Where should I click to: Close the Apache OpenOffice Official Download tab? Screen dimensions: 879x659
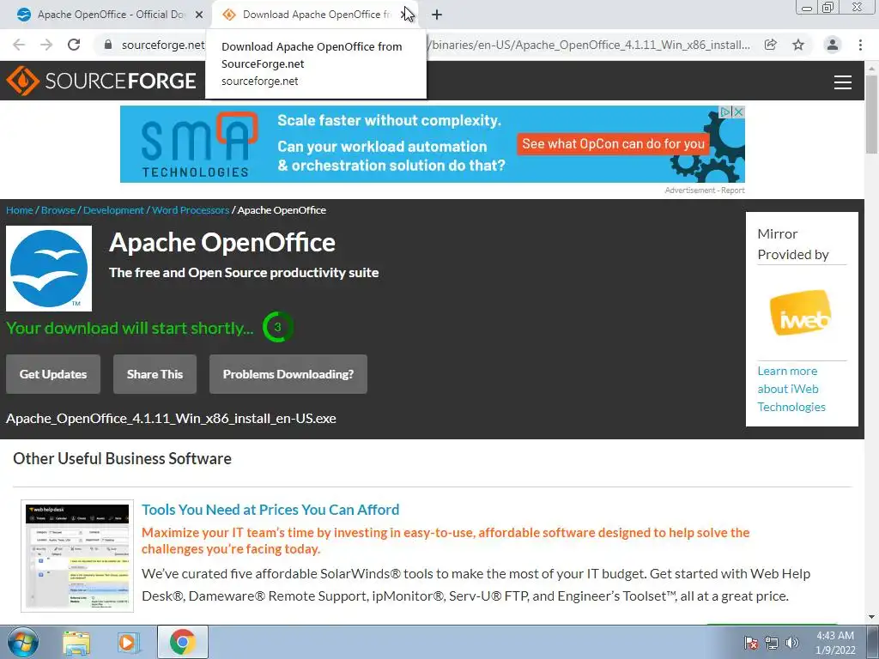coord(199,15)
